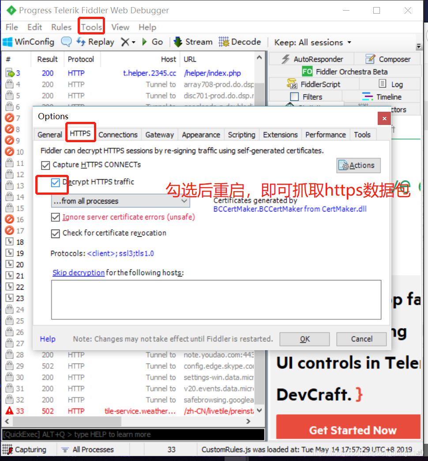Click OK in Options dialog
The height and width of the screenshot is (461, 428).
pyautogui.click(x=304, y=339)
